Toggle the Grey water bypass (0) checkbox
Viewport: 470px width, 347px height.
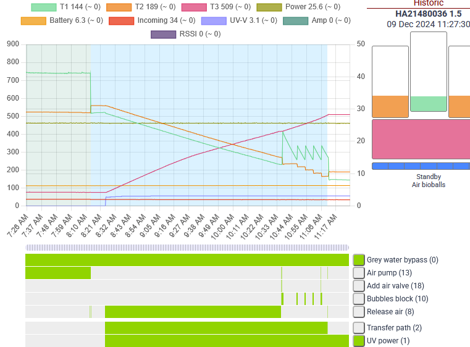[359, 260]
